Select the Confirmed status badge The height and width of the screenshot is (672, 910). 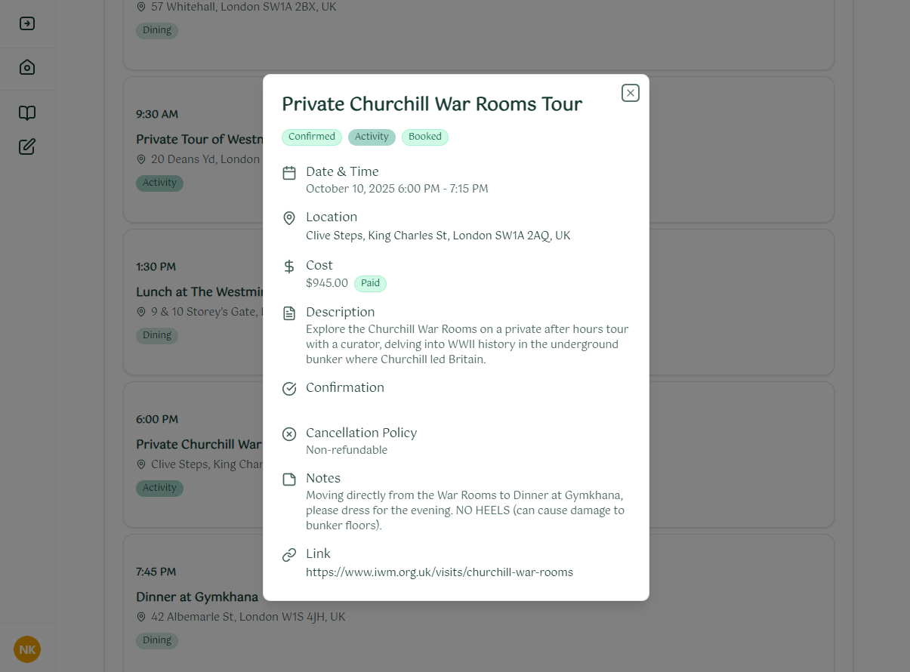coord(311,137)
